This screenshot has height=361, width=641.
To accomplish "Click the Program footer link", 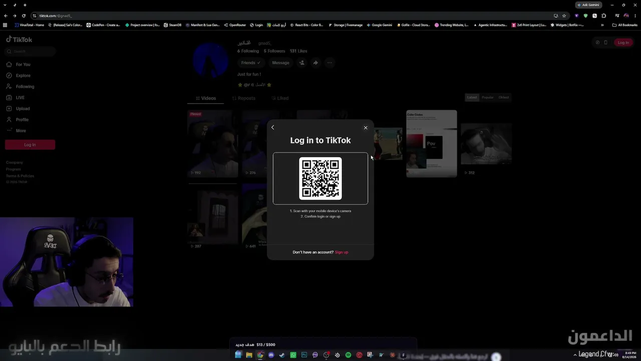I will click(x=14, y=169).
